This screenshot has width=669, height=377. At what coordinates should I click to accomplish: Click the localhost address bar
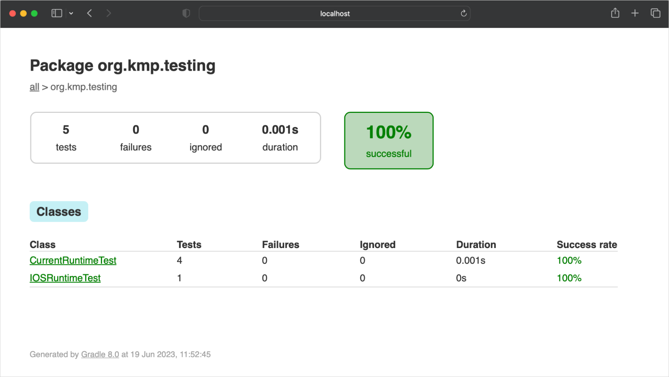click(x=334, y=13)
